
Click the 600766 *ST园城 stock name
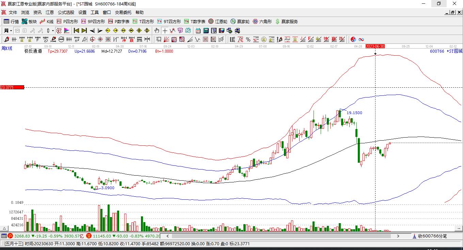[446, 51]
